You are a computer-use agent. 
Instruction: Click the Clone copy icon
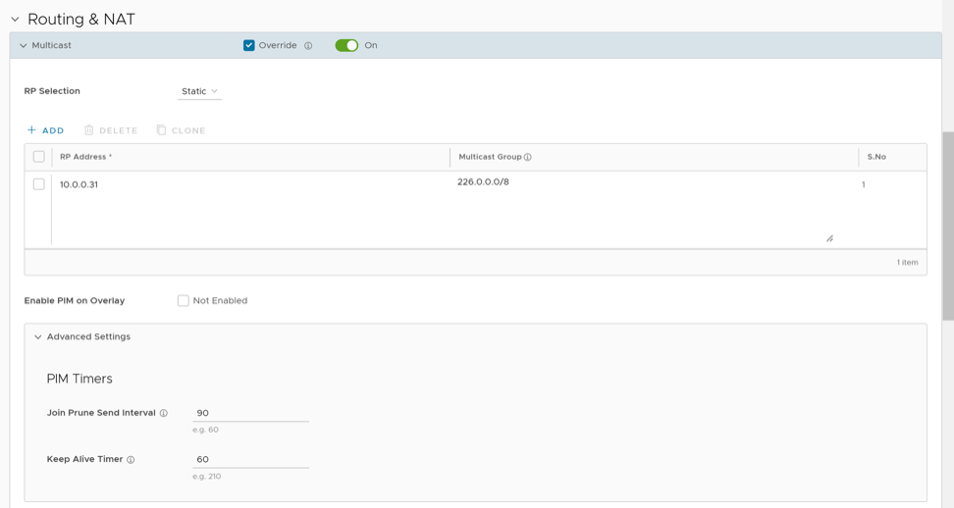click(162, 130)
